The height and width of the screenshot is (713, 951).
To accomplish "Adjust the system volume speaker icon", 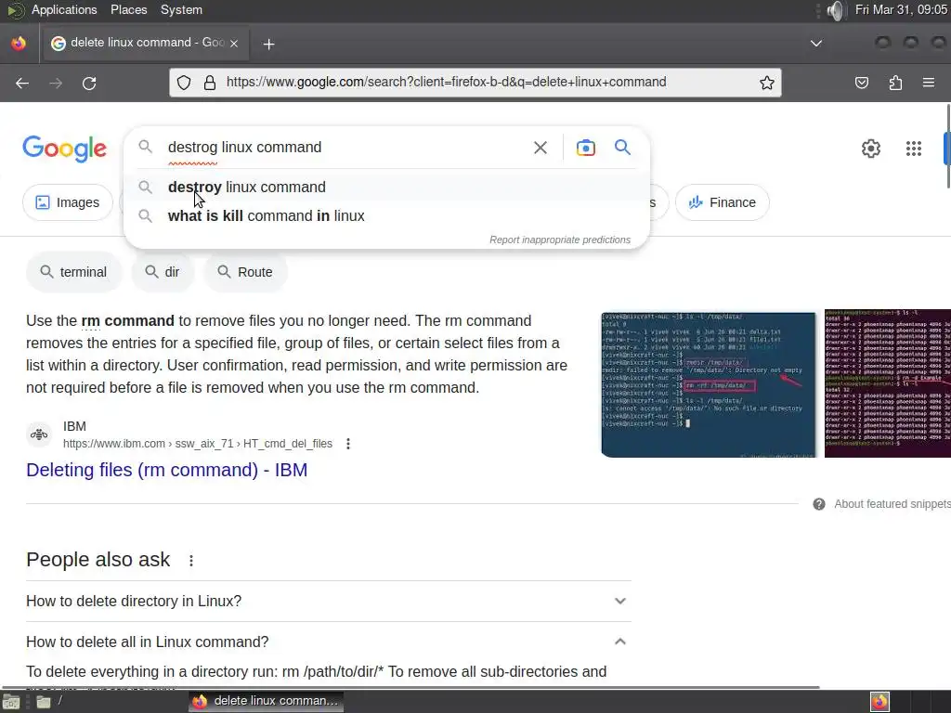I will 835,10.
